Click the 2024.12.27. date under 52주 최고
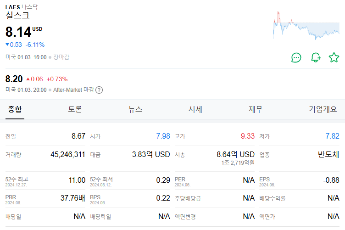Viewport: 345px width, 230px height. point(16,185)
